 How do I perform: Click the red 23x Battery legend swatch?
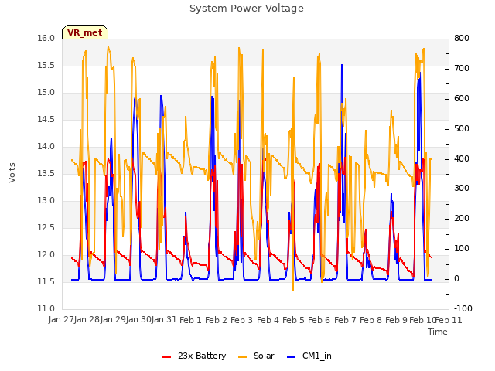pyautogui.click(x=166, y=357)
